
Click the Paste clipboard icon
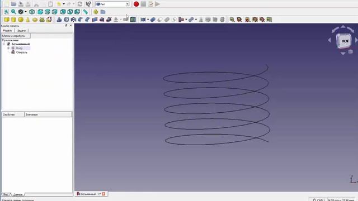point(50,4)
